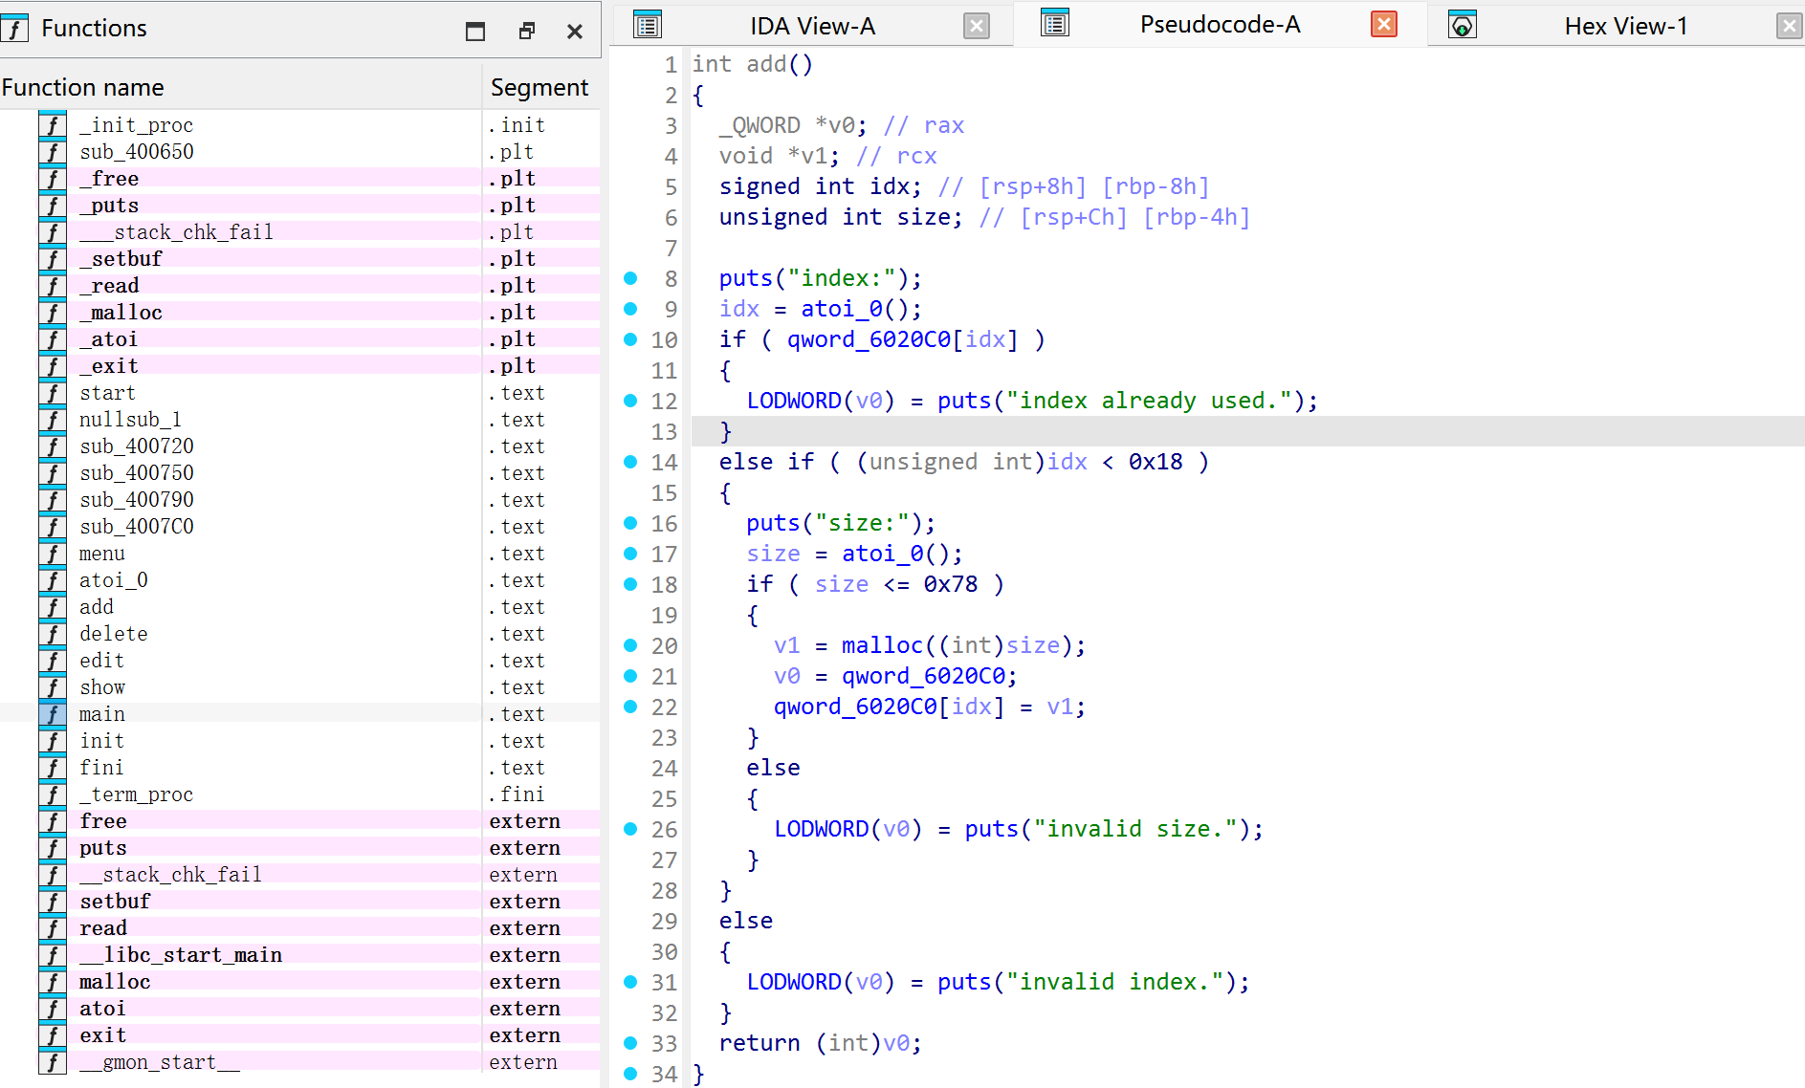Image resolution: width=1805 pixels, height=1088 pixels.
Task: Select the ___stack_chk_fail .plt function
Action: click(300, 232)
